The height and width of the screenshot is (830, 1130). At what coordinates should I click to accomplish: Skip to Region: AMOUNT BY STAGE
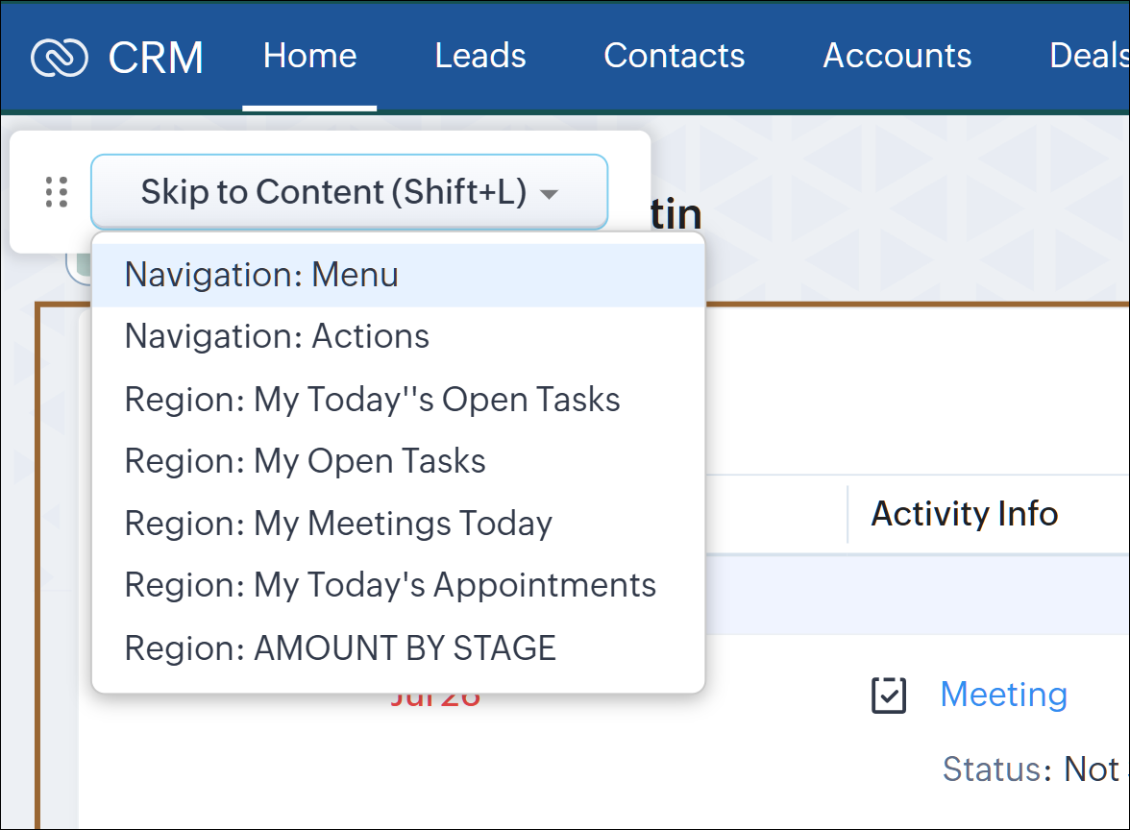point(340,648)
